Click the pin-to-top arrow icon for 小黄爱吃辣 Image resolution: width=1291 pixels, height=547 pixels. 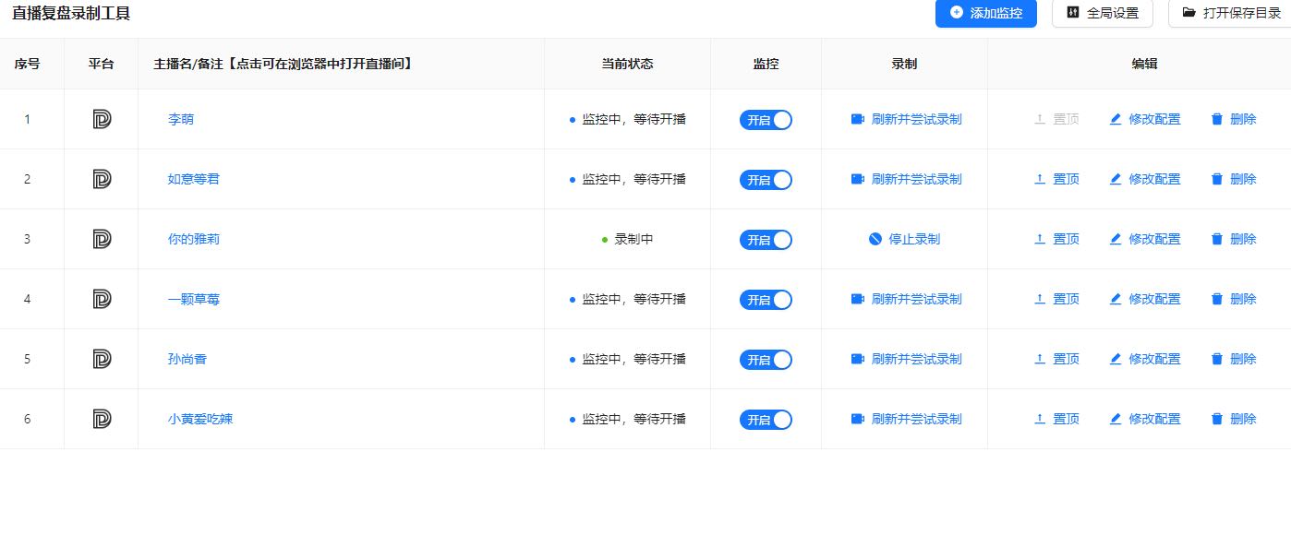coord(1040,419)
